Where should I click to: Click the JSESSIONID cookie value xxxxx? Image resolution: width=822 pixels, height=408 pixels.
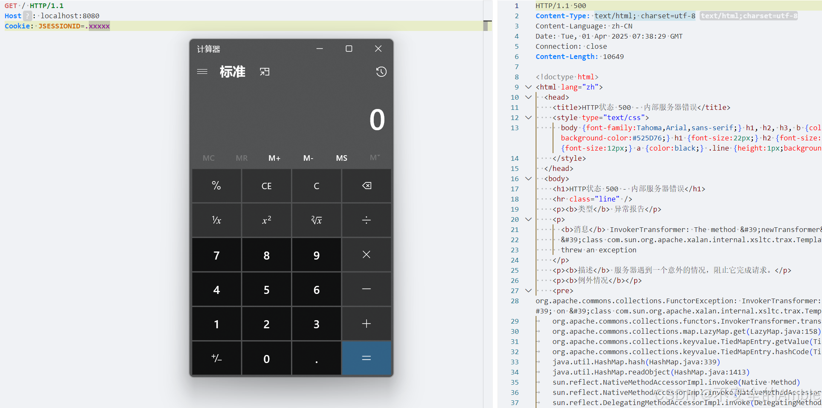pyautogui.click(x=99, y=26)
